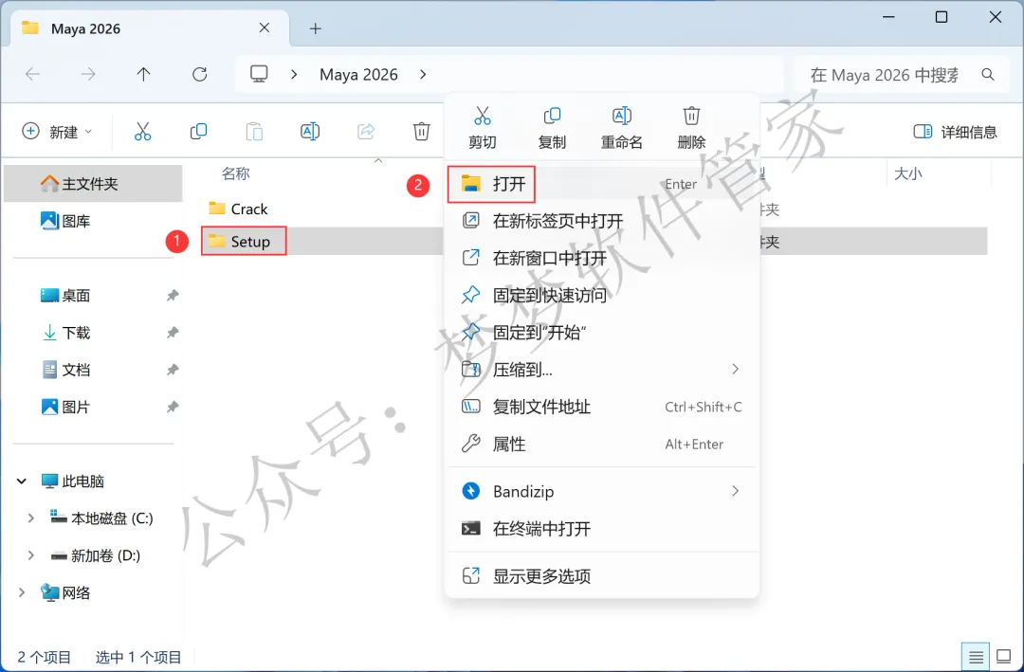Image resolution: width=1024 pixels, height=672 pixels.
Task: Select 固定到"开始" in context menu
Action: tap(601, 333)
